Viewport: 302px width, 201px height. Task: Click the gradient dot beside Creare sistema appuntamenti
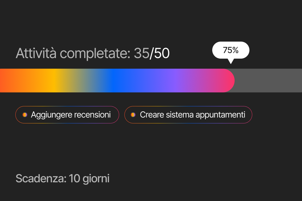(133, 115)
